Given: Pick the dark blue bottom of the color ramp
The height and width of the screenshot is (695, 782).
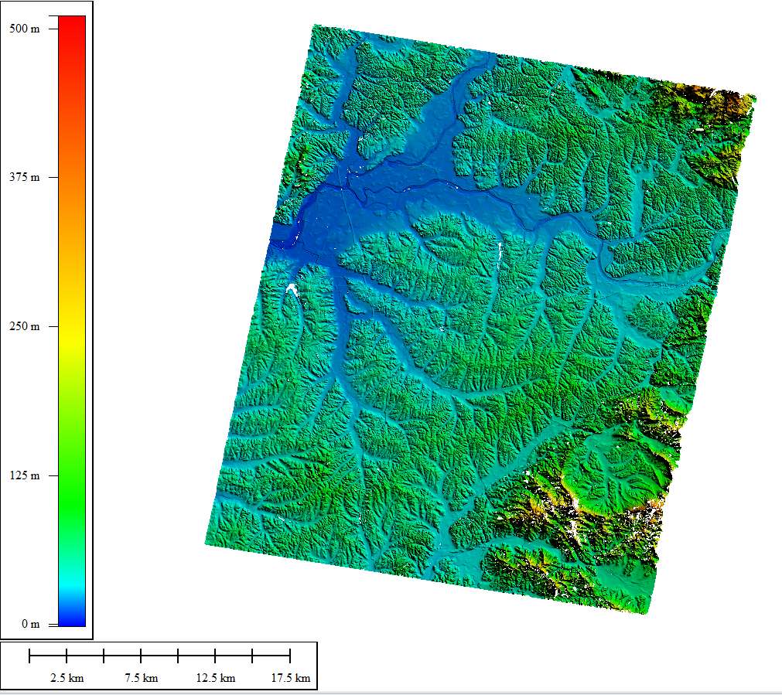Looking at the screenshot, I should click(72, 617).
